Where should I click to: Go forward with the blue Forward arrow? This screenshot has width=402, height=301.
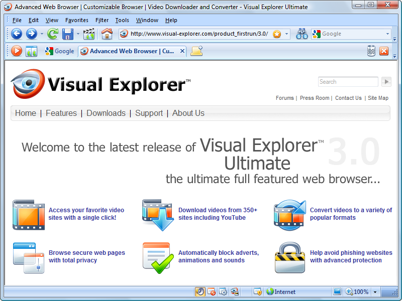click(32, 34)
